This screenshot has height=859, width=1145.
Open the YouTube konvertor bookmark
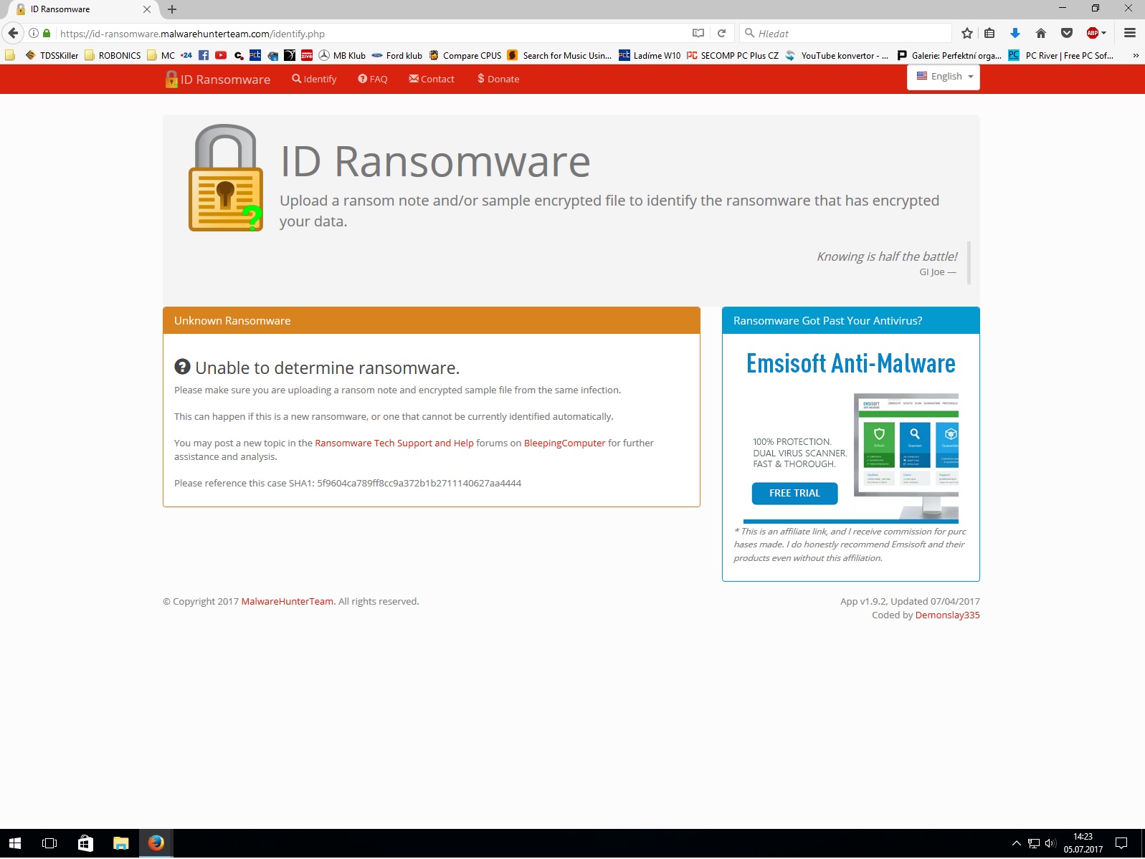[x=837, y=55]
